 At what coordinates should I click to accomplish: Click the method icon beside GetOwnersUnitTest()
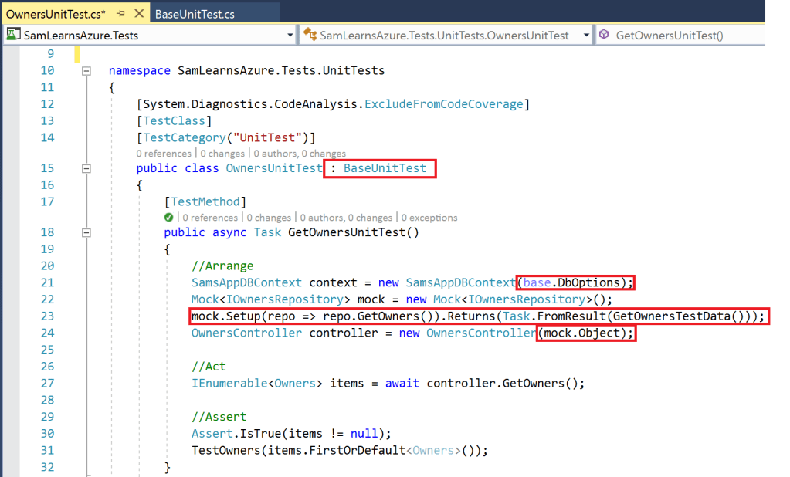[x=604, y=35]
